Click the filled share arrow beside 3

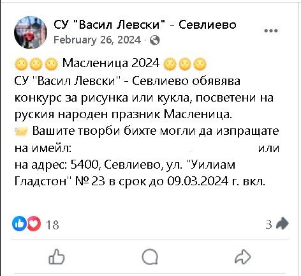click(282, 224)
